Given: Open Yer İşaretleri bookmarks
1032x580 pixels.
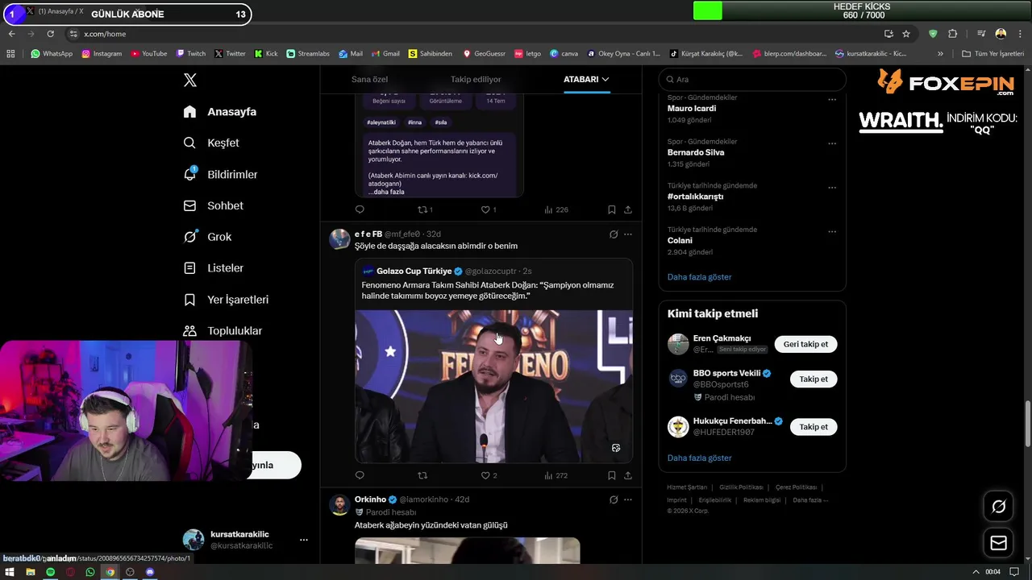Looking at the screenshot, I should tap(226, 299).
